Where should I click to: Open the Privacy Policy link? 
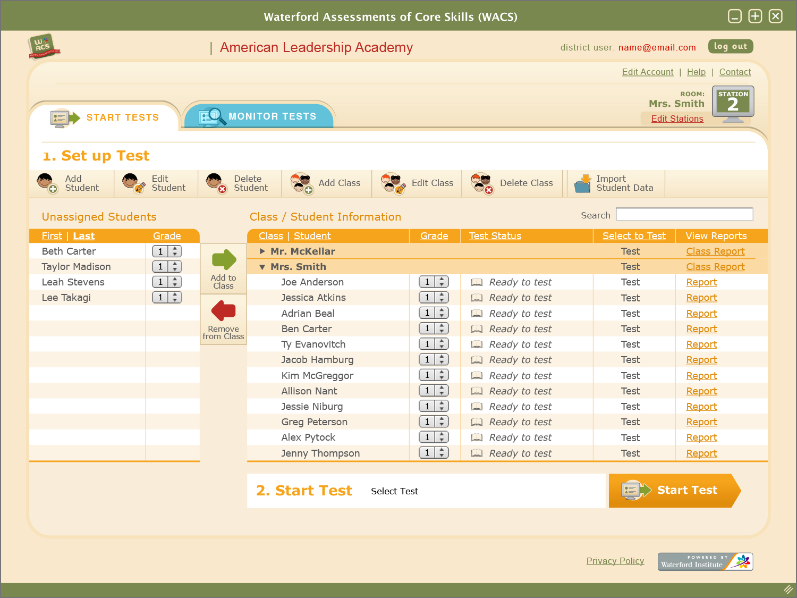[615, 561]
